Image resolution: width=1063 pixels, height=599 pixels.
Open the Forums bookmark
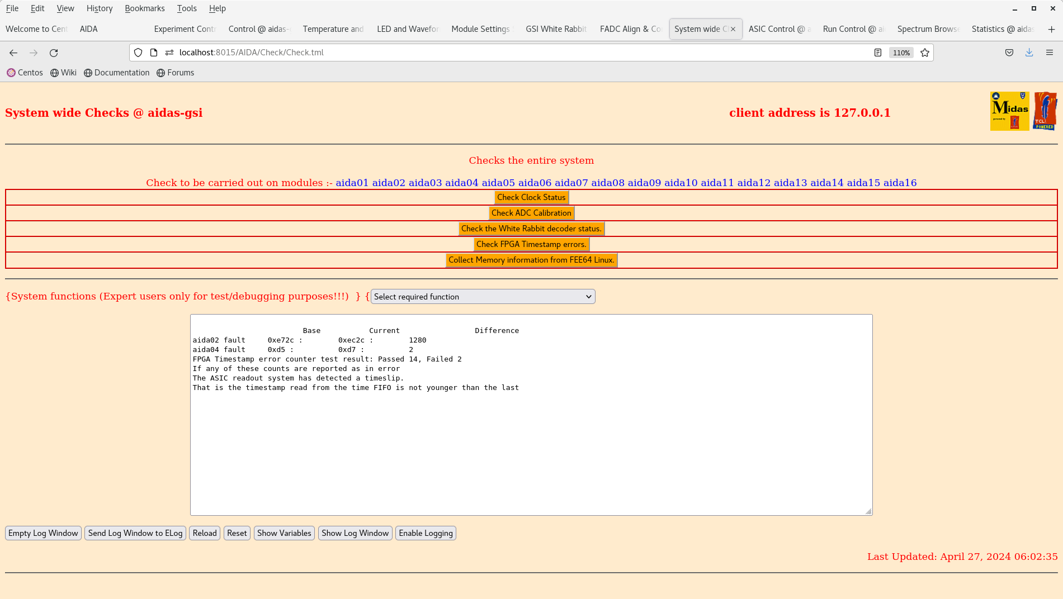176,73
